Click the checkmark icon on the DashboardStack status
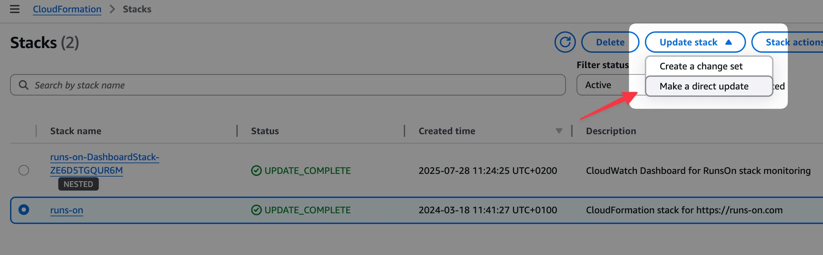The width and height of the screenshot is (823, 255). (x=256, y=171)
